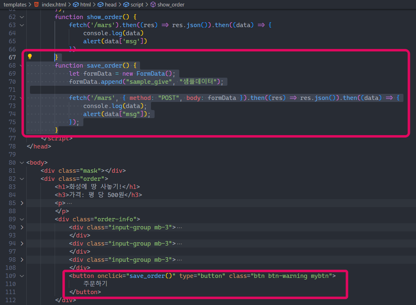This screenshot has width=416, height=305.
Task: Click '/mars' string on line 63
Action: tap(103, 25)
